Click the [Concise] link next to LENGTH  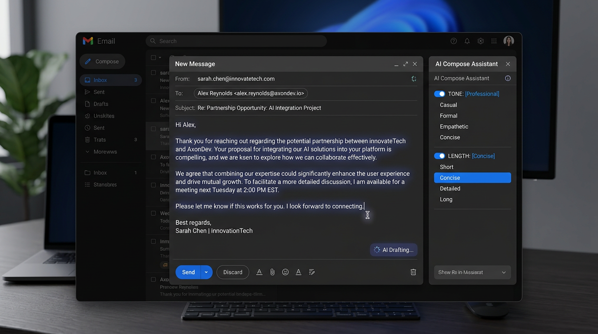coord(483,156)
